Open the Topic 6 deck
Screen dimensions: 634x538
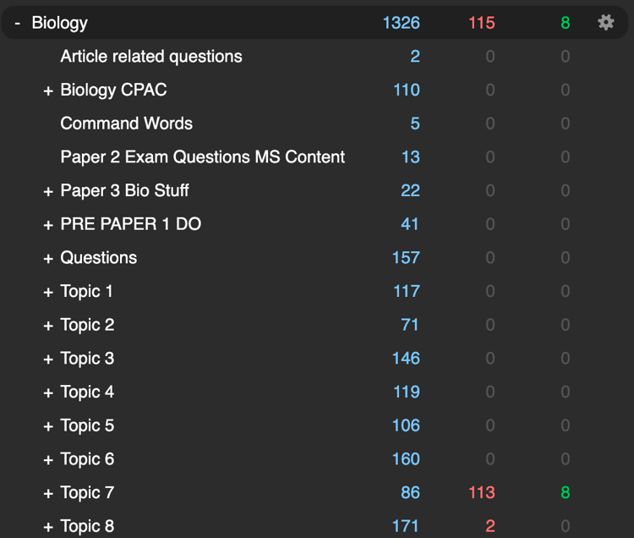point(87,459)
